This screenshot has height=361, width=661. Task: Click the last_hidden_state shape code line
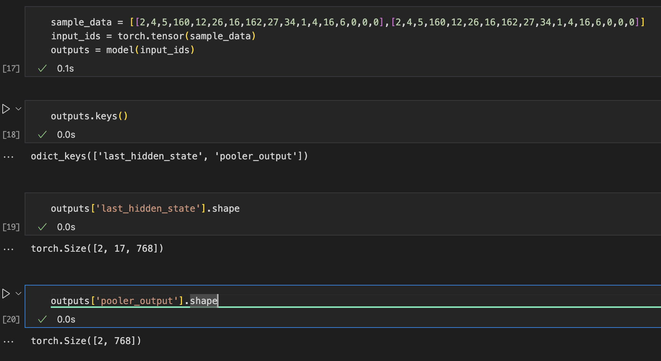(x=145, y=208)
